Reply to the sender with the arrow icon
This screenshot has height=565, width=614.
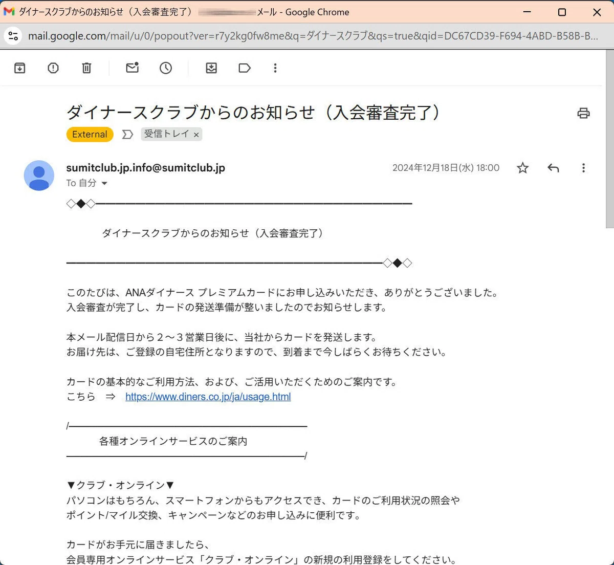click(553, 168)
